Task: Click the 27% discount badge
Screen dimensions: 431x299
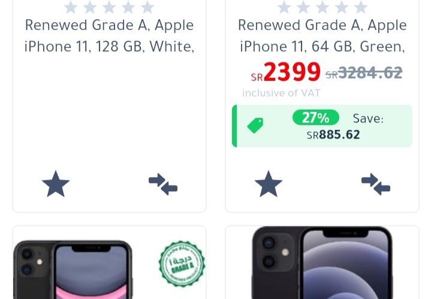Action: pyautogui.click(x=316, y=117)
